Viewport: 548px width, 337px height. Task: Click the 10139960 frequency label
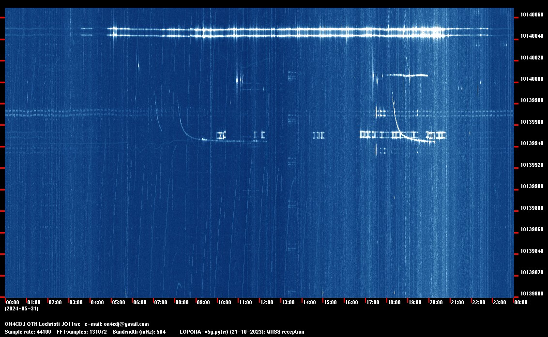[x=532, y=122]
